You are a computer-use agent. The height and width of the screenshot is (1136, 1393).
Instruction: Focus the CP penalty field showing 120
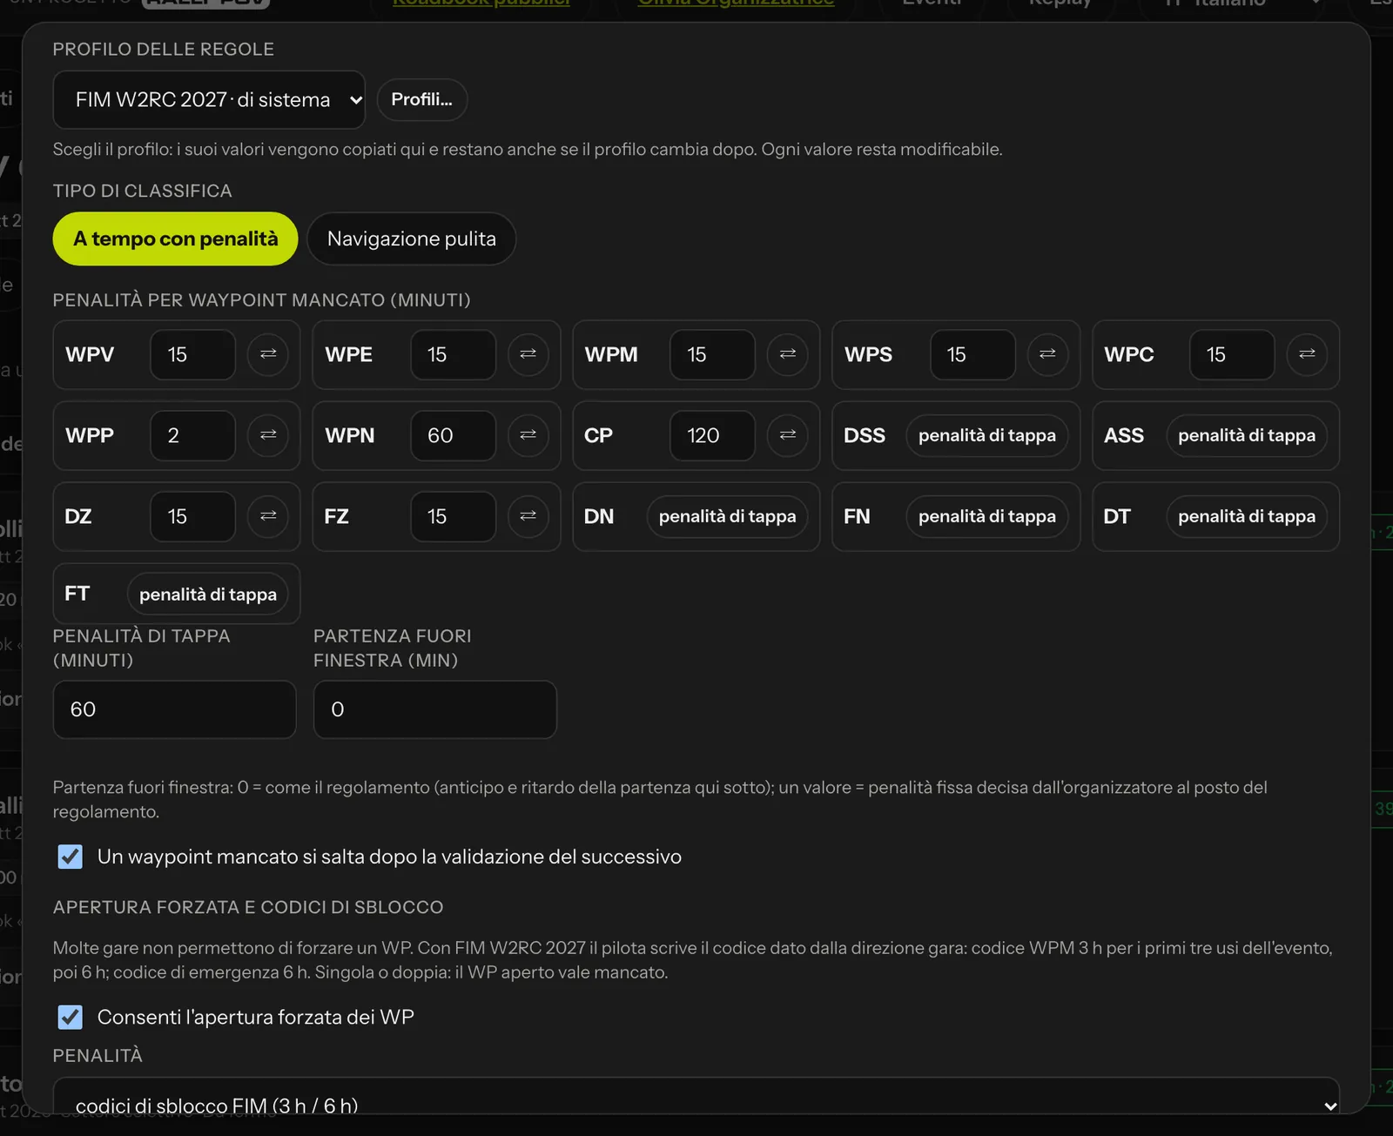tap(712, 435)
